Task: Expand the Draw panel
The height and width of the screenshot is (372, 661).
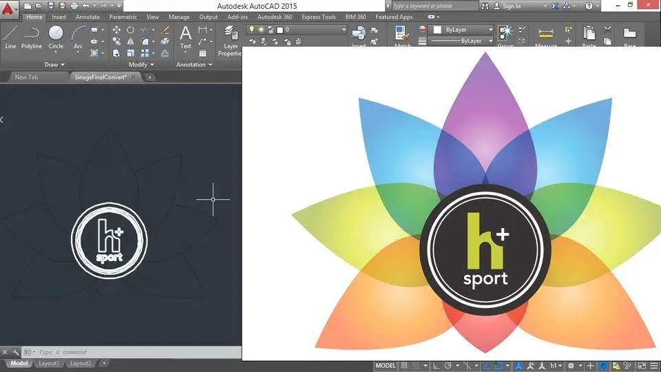Action: tap(54, 65)
